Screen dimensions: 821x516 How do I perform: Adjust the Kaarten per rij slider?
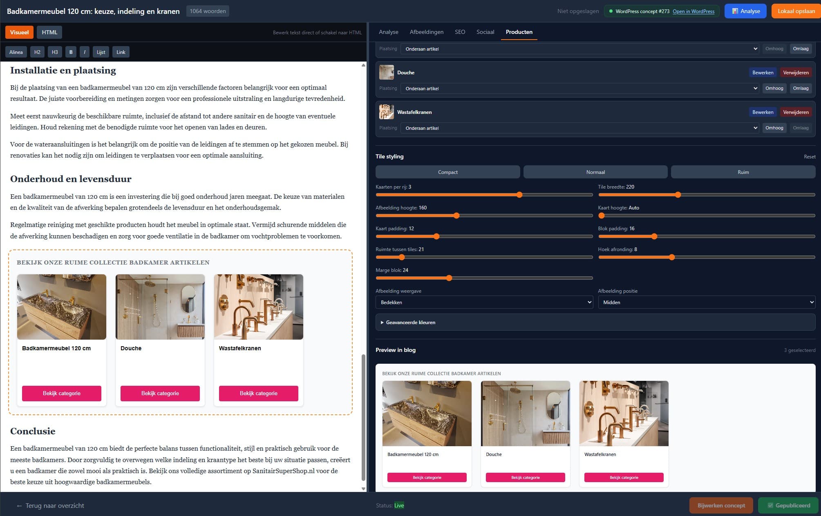coord(484,195)
